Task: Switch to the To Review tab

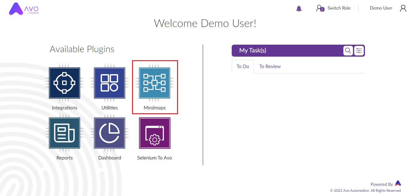Action: point(270,67)
